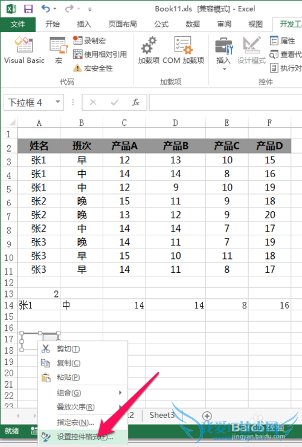The image size is (302, 447).
Task: Click cell A13 containing 2
Action: (x=39, y=293)
